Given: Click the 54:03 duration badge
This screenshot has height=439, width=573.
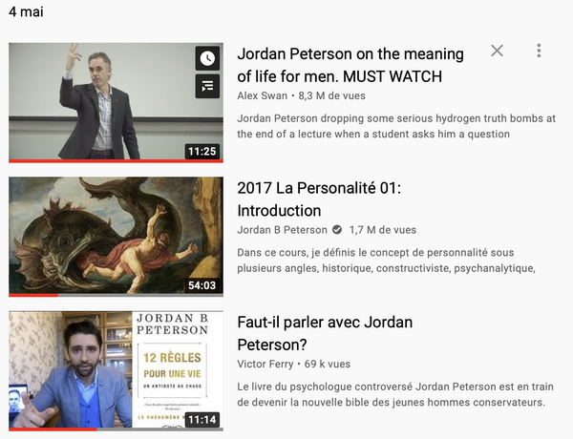Looking at the screenshot, I should click(x=202, y=285).
